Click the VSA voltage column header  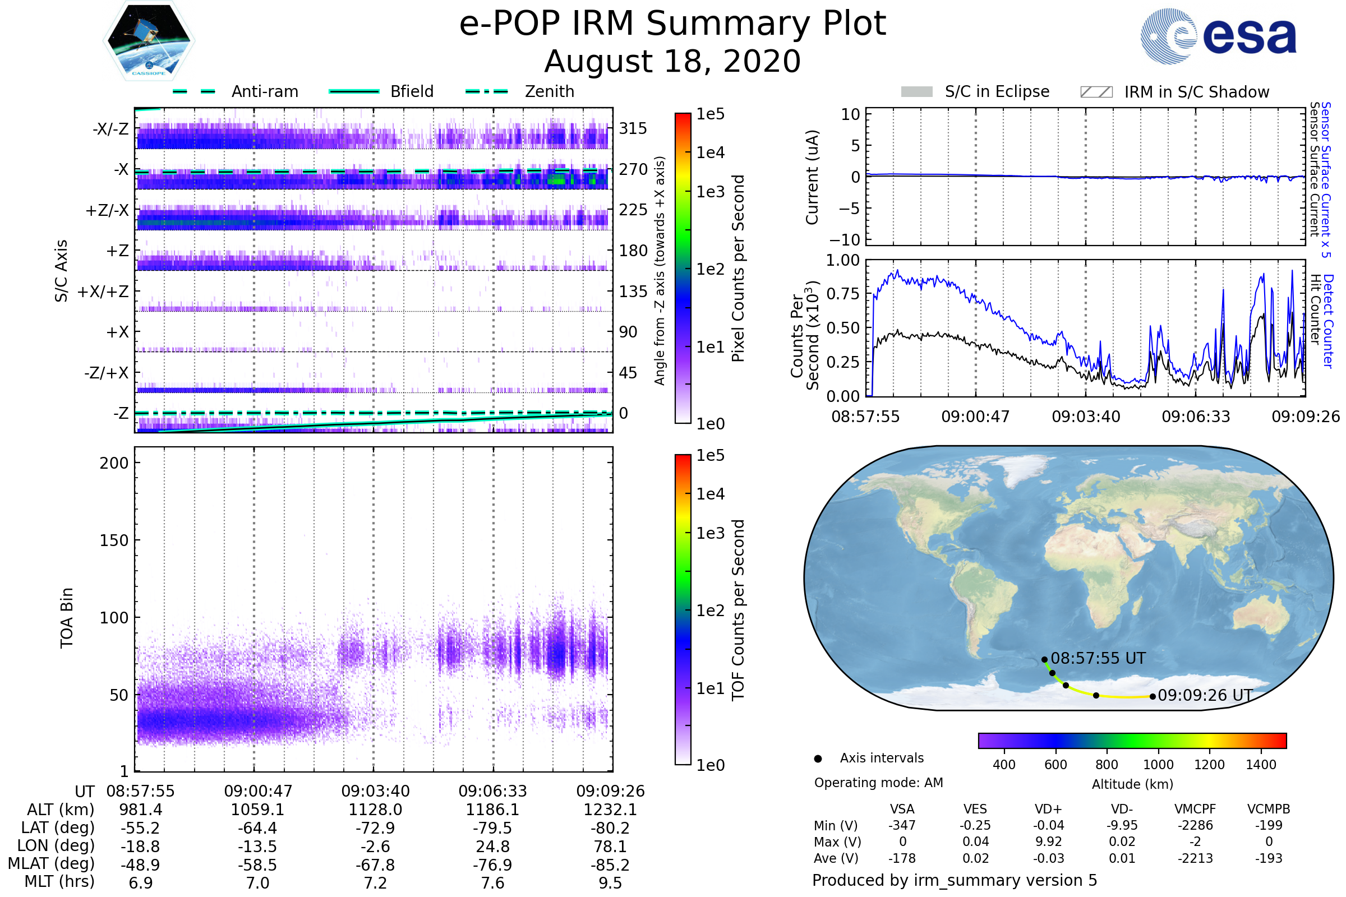click(902, 809)
